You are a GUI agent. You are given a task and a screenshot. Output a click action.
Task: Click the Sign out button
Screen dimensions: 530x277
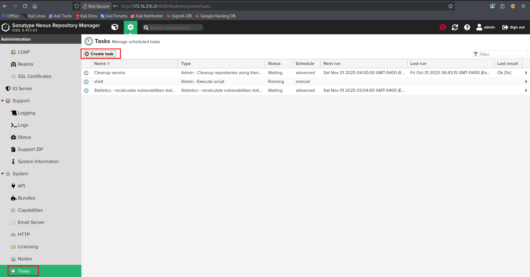[513, 27]
